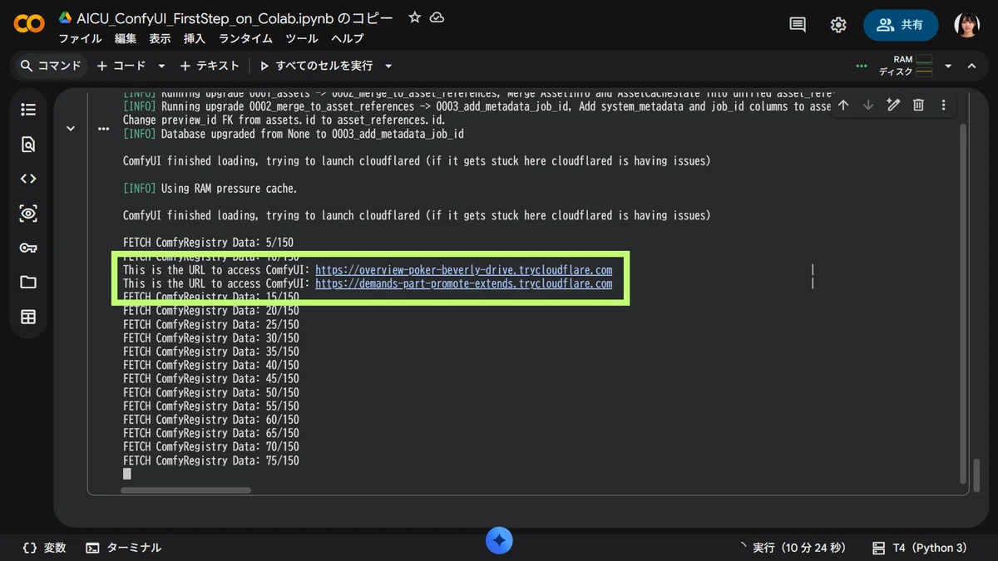Viewport: 998px width, 561px height.
Task: Open the data table sidebar icon
Action: [x=28, y=317]
